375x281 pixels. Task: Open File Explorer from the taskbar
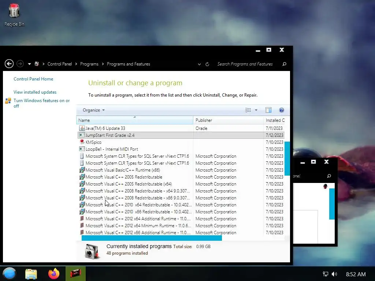tap(31, 274)
